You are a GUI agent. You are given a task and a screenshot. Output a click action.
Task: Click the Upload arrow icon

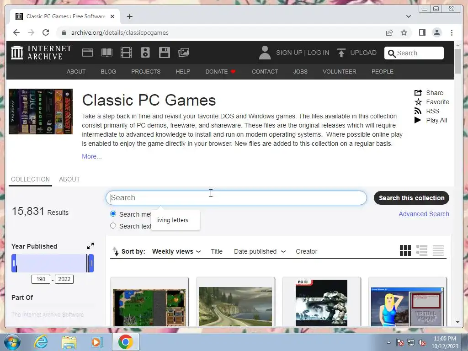pyautogui.click(x=341, y=53)
